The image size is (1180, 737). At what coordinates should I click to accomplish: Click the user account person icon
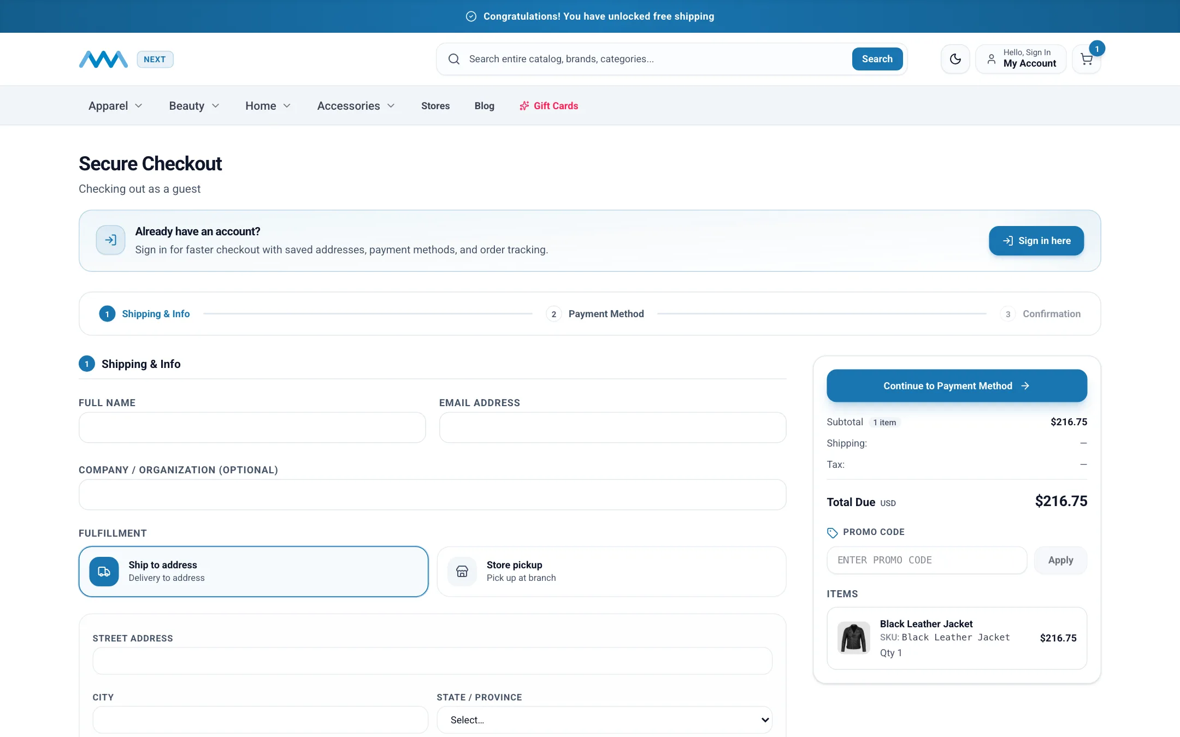991,59
